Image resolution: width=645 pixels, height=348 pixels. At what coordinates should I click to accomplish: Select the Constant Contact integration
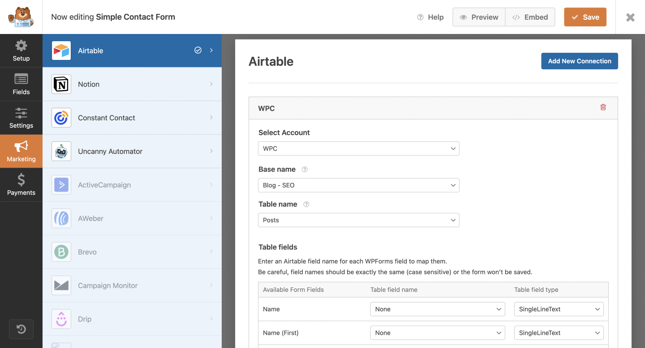coord(132,118)
